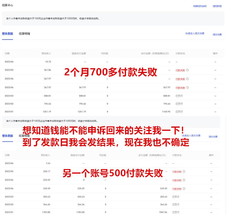Click 快速进入提交发票 in the lower section

pos(191,136)
